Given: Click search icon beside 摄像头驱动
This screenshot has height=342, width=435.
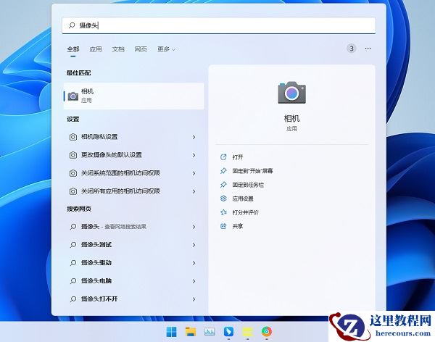Looking at the screenshot, I should [x=73, y=263].
